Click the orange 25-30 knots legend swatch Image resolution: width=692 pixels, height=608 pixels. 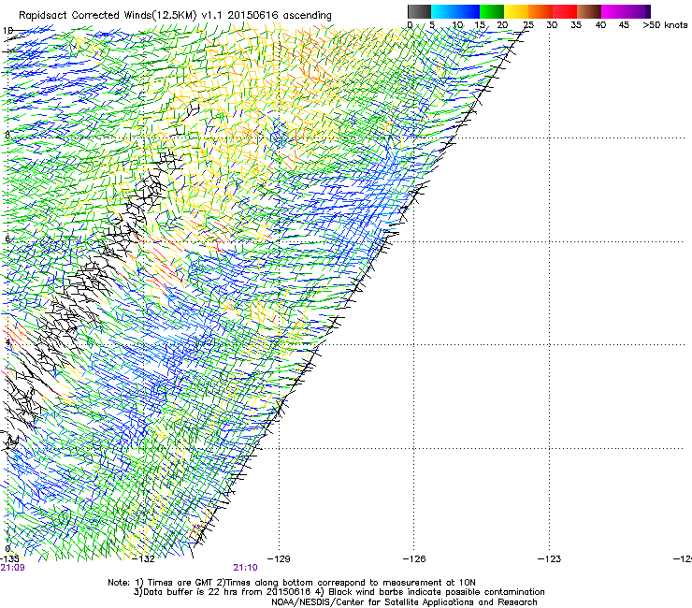[x=541, y=11]
